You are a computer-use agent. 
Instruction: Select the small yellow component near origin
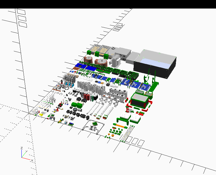click(41, 115)
